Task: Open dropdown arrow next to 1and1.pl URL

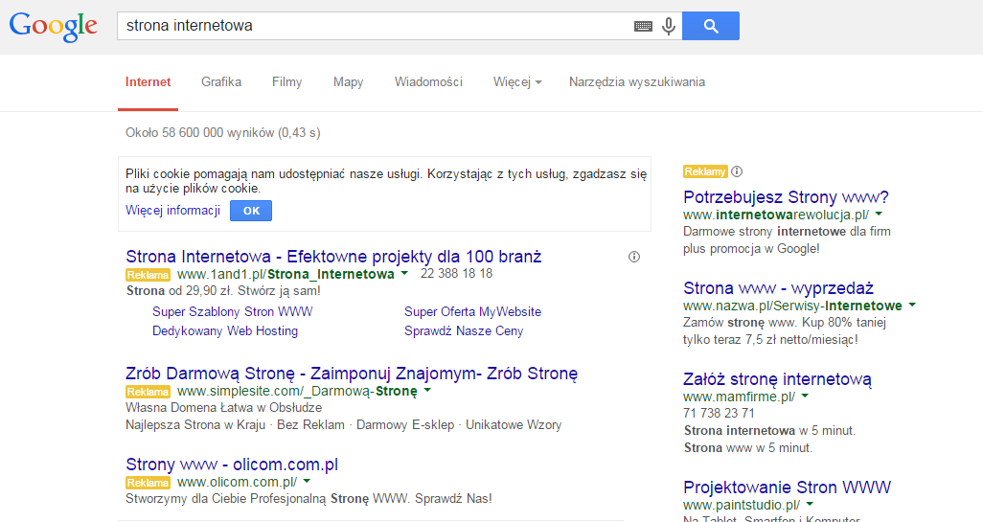Action: tap(404, 274)
